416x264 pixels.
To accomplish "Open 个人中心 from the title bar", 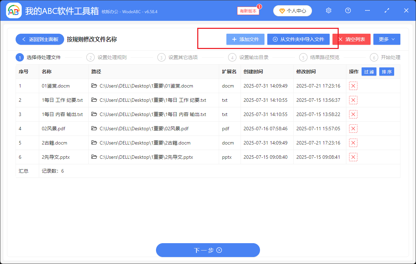I will click(292, 10).
